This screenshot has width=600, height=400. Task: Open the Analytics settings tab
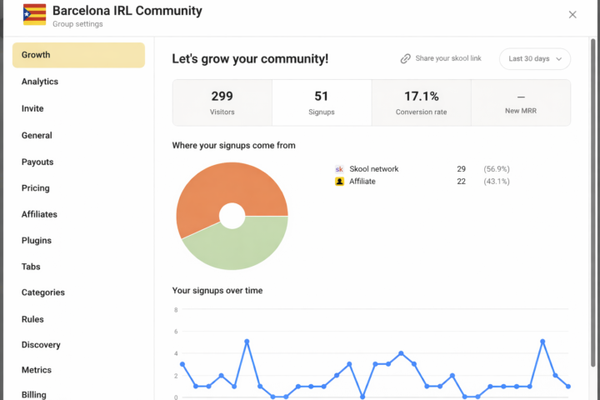(40, 82)
